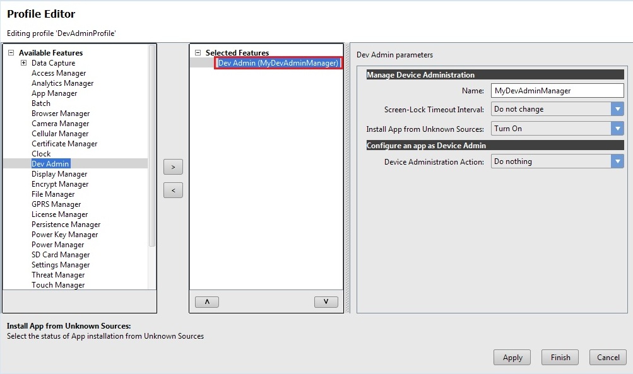Click the Name input field
The width and height of the screenshot is (633, 374).
click(557, 91)
